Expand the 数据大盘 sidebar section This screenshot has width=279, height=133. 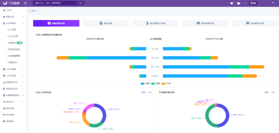point(23,17)
